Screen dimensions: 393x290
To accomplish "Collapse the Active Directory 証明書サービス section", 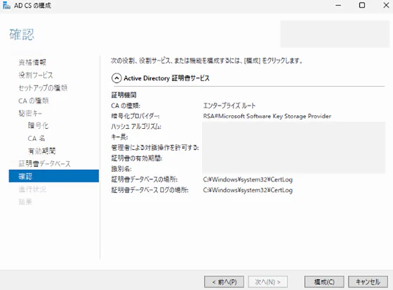I will (116, 78).
